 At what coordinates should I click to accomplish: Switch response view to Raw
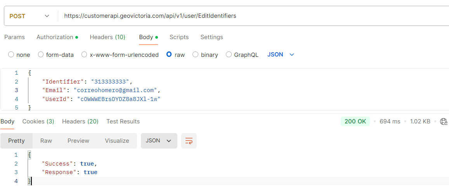(46, 141)
